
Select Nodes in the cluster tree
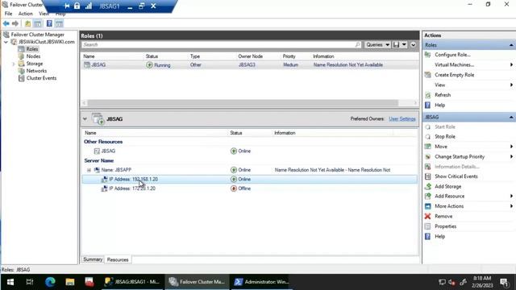(x=33, y=56)
